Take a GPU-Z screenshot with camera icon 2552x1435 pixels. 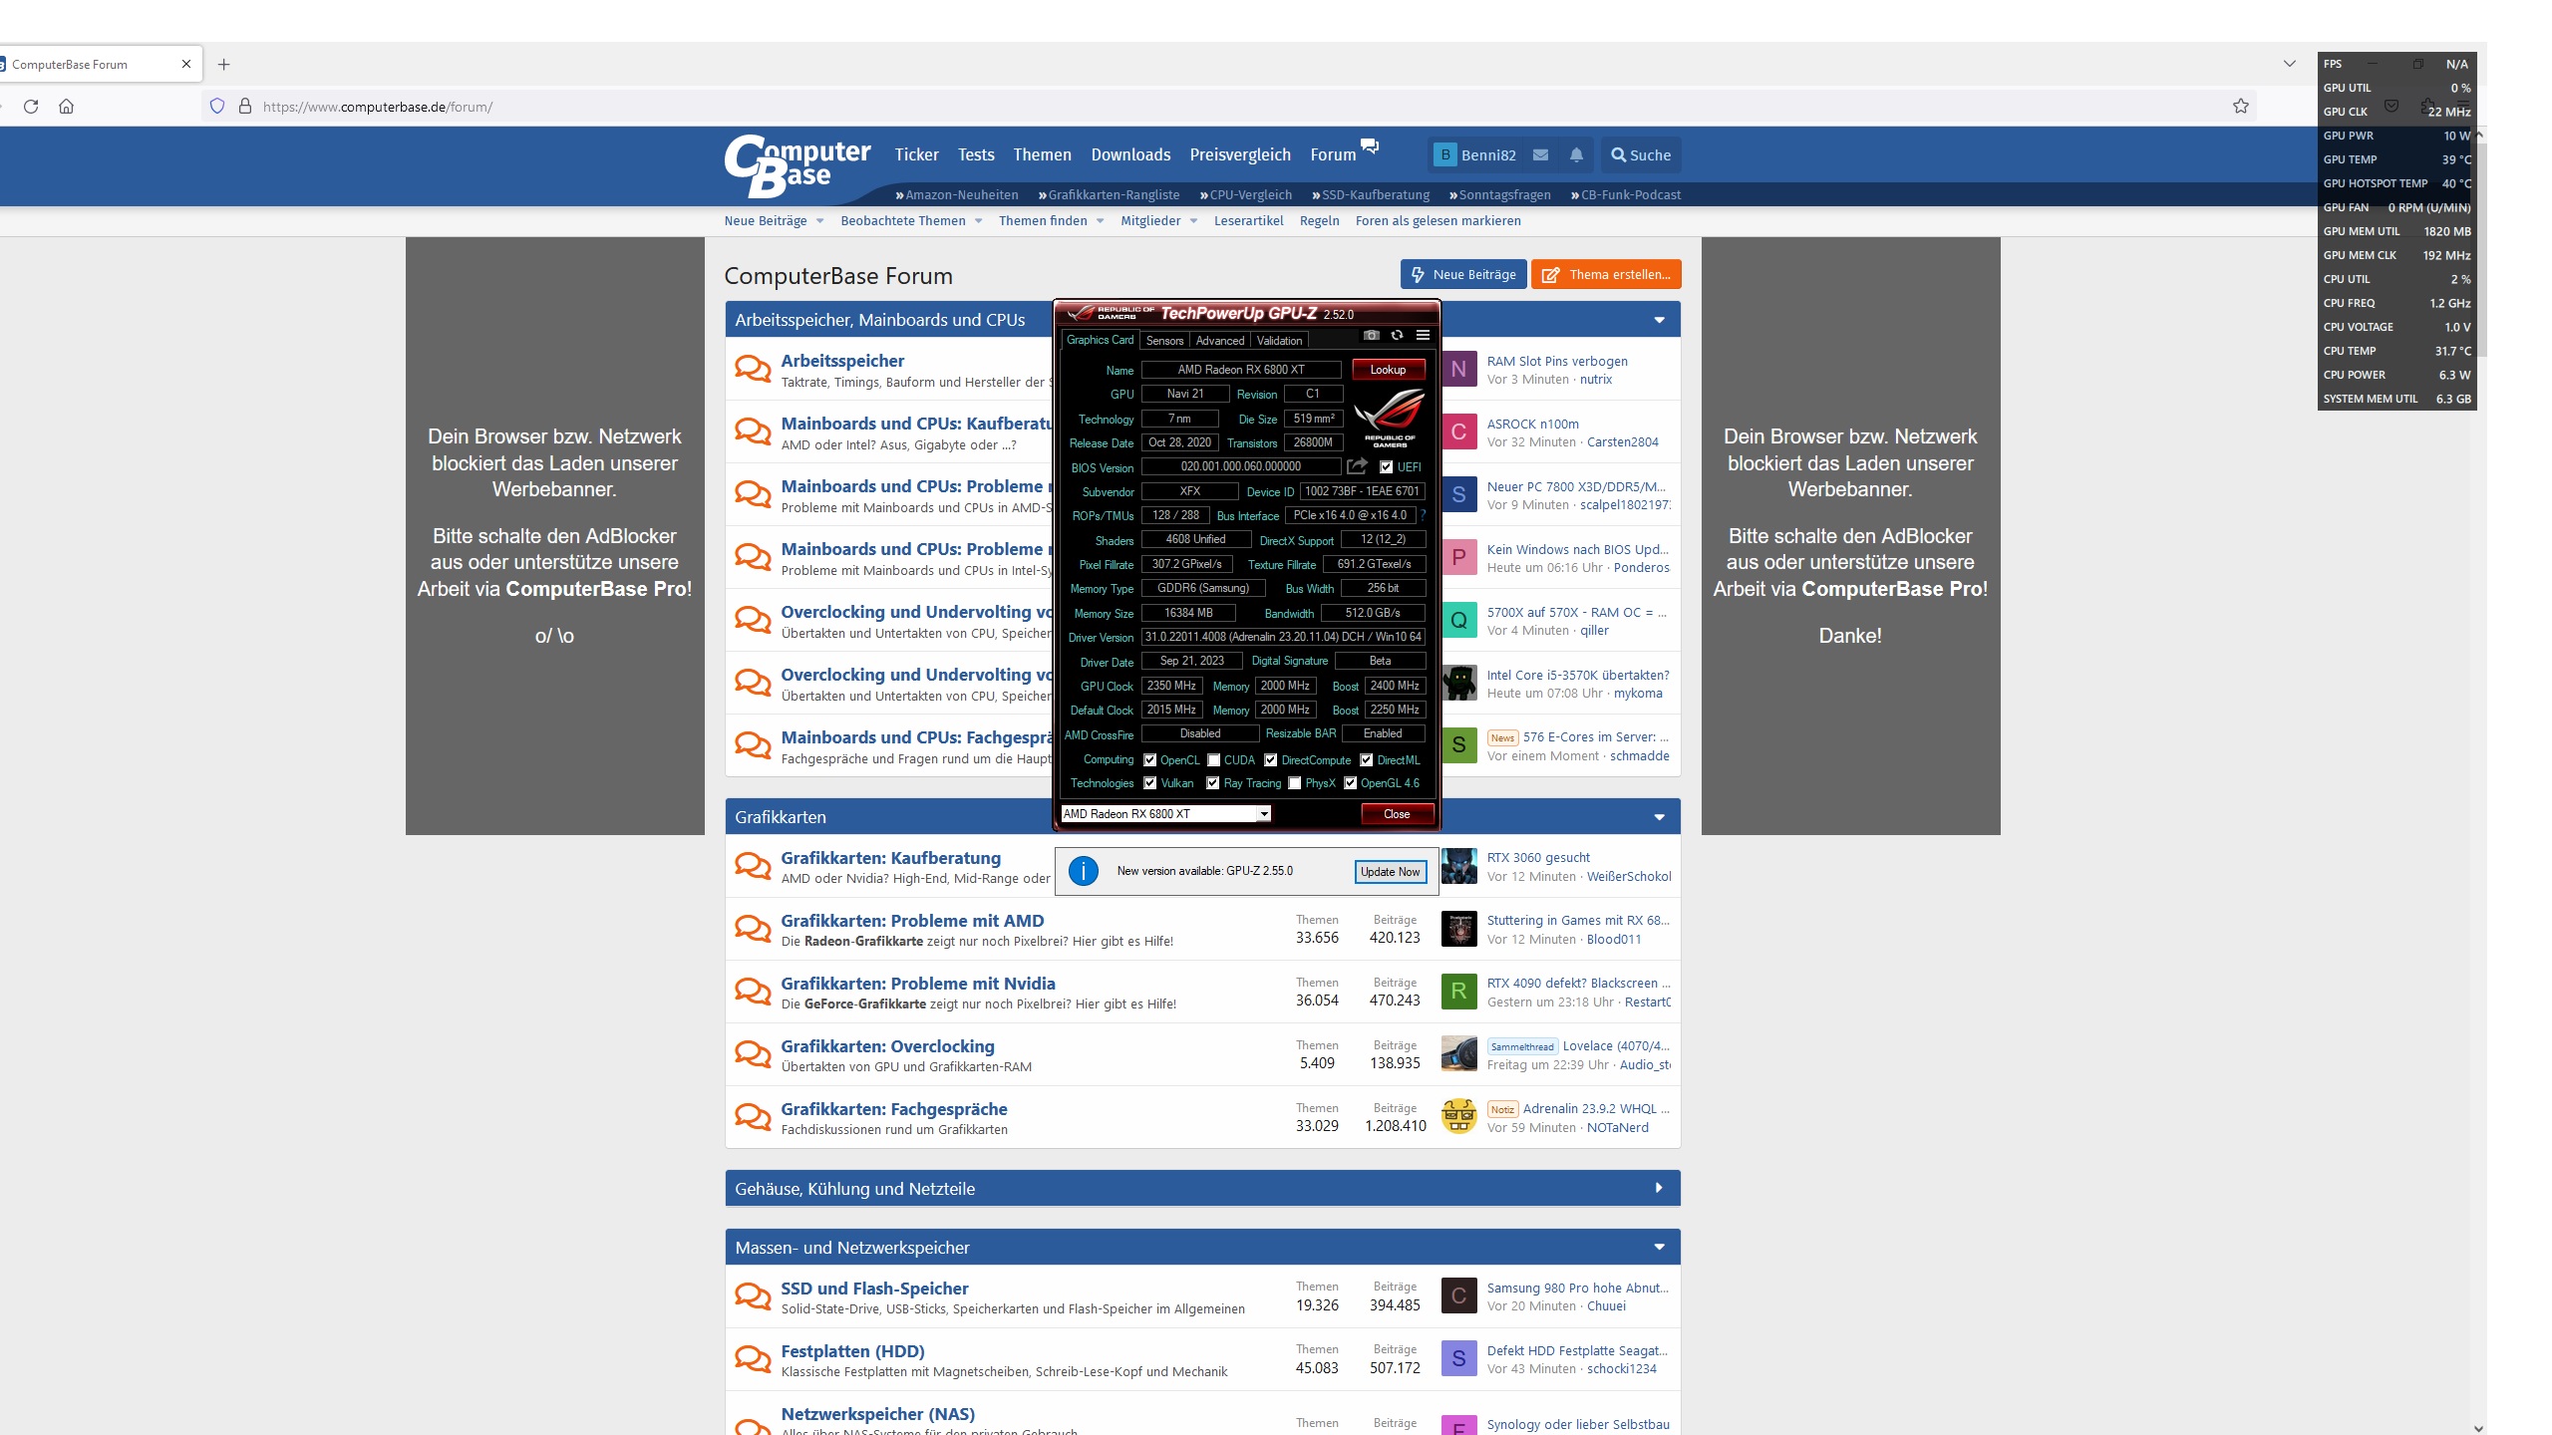(1372, 336)
